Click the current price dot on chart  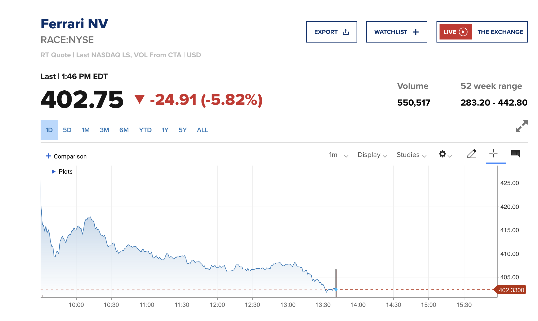(x=336, y=289)
